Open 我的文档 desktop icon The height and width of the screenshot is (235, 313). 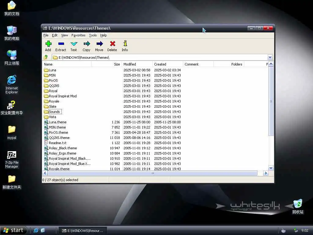pos(12,8)
